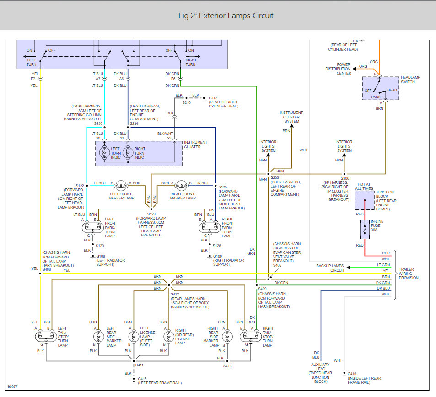This screenshot has height=397, width=436.
Task: Click the S122 splice label
Action: tap(80, 186)
